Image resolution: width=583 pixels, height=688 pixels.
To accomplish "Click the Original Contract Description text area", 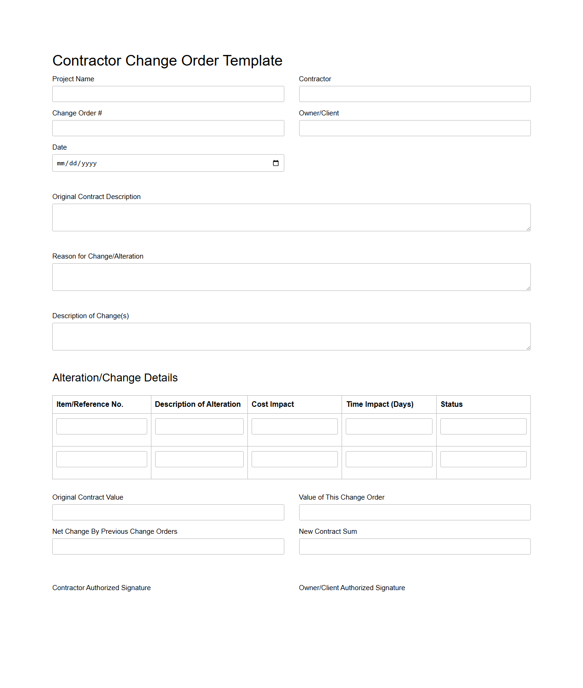I will [x=291, y=217].
